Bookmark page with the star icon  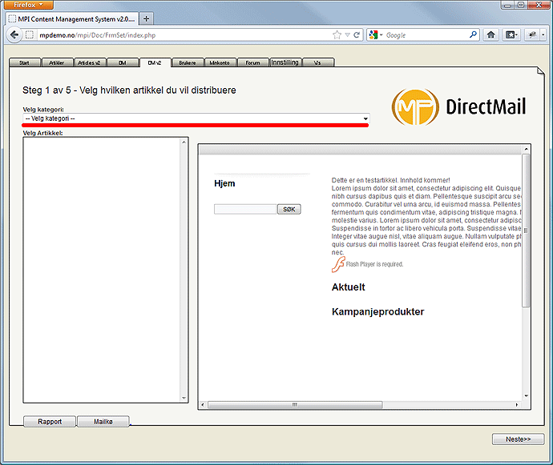(337, 35)
